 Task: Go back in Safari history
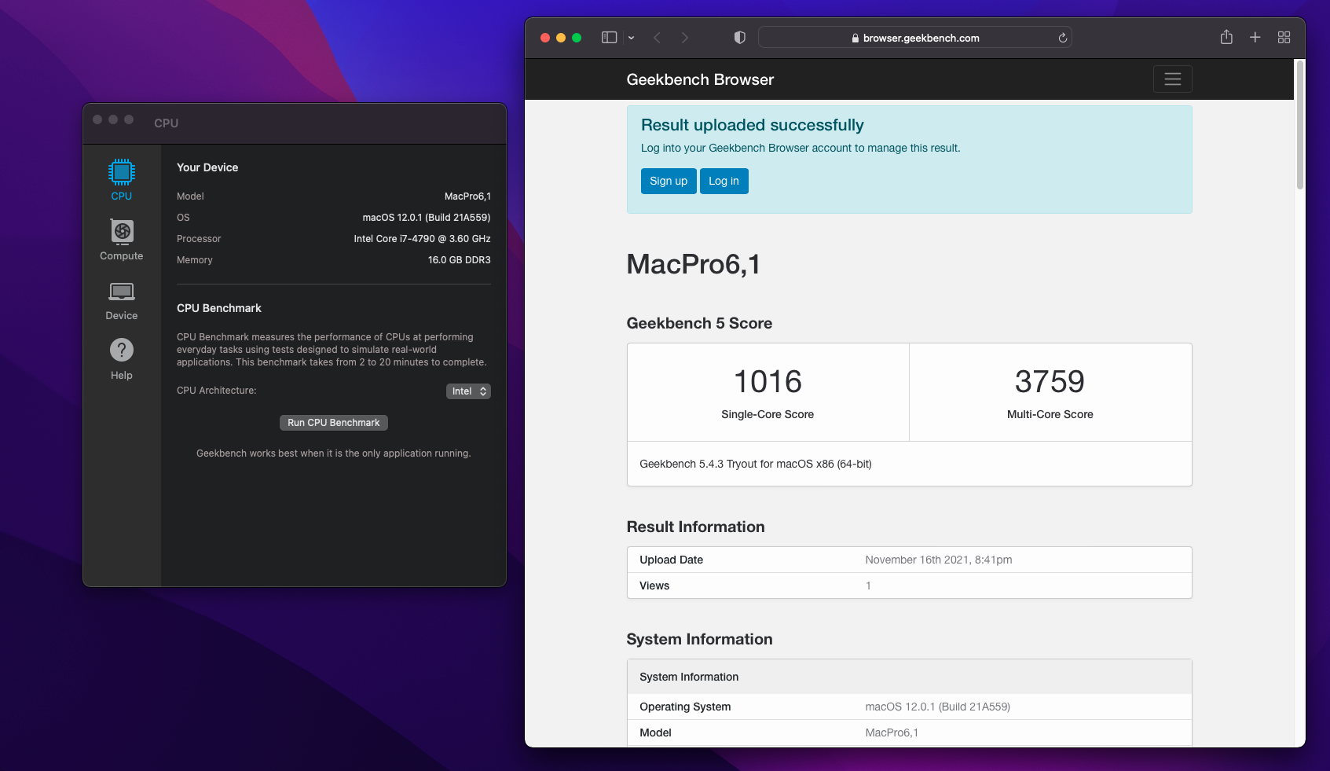pyautogui.click(x=657, y=38)
